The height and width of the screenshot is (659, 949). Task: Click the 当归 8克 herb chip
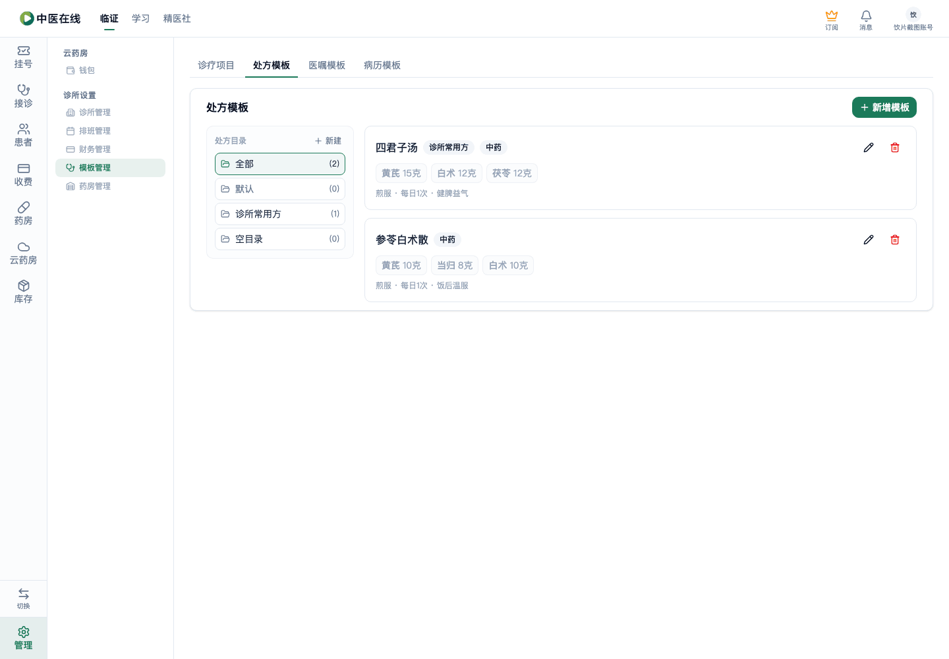coord(455,265)
